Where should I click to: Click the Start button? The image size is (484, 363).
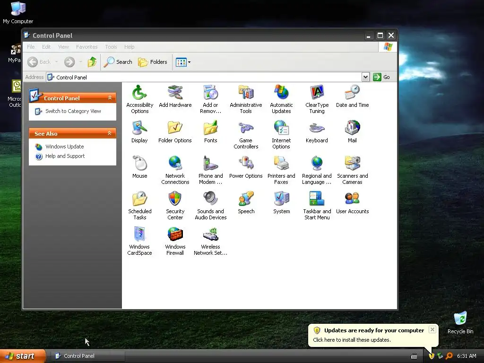(23, 356)
